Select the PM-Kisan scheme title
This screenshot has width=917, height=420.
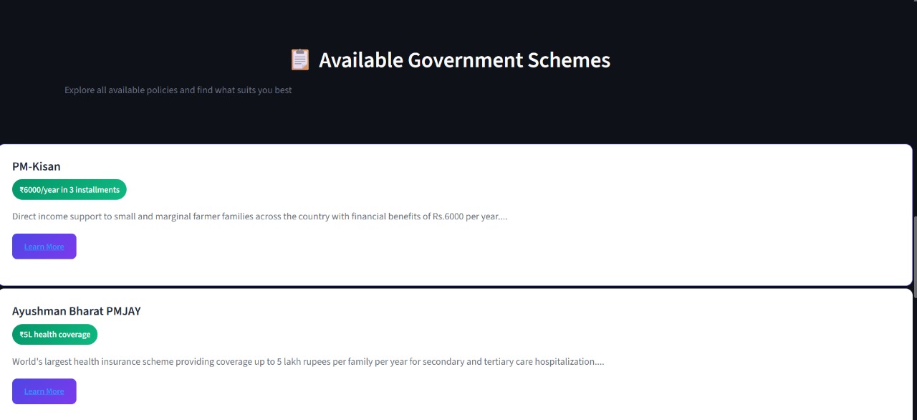tap(37, 166)
